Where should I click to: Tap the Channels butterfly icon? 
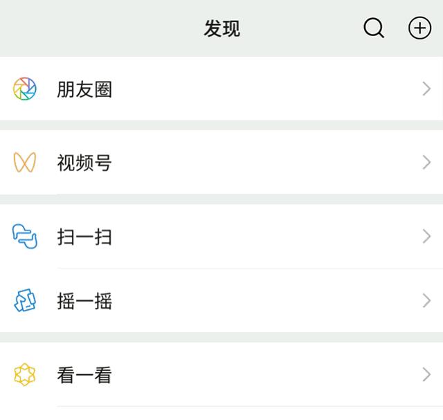[x=25, y=163]
